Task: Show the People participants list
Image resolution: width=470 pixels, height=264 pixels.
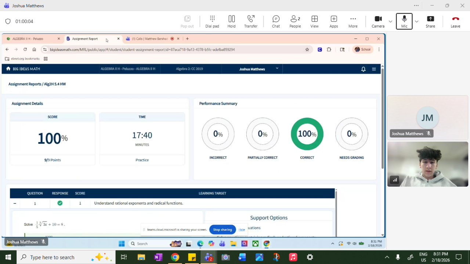Action: point(295,21)
